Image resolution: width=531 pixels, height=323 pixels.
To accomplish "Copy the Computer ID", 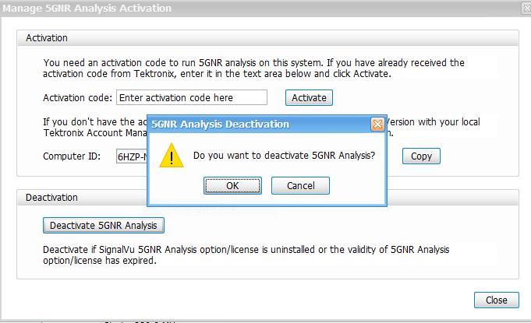I will pos(421,156).
